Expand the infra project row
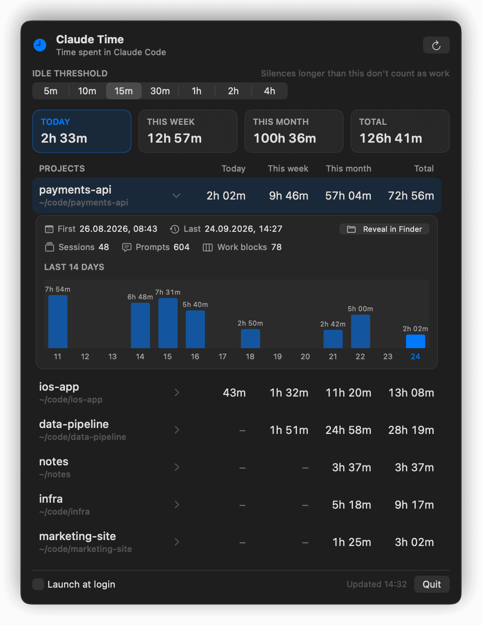 tap(177, 505)
